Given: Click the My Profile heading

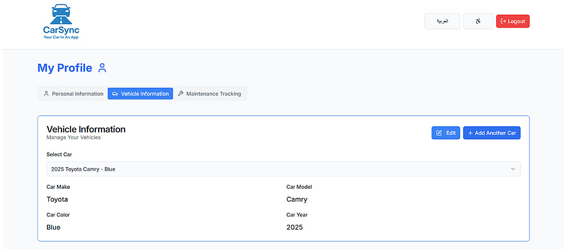Looking at the screenshot, I should [65, 68].
